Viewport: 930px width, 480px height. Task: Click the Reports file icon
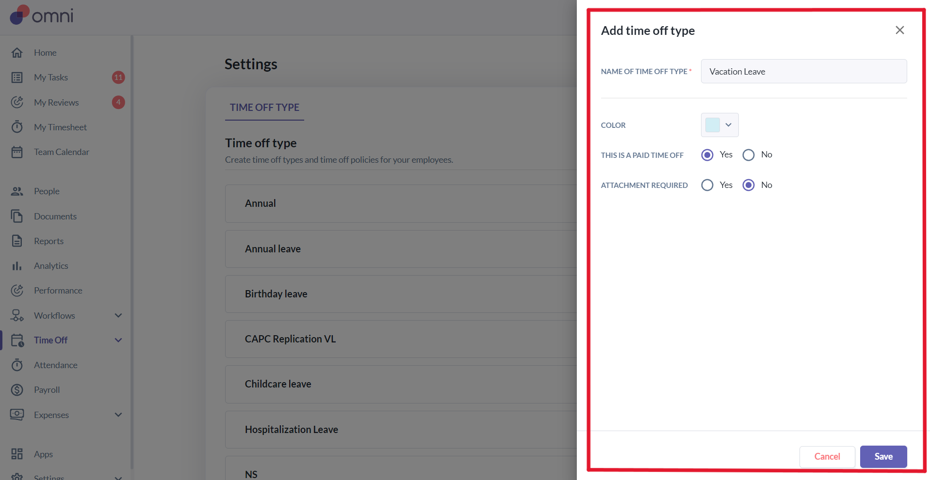[x=17, y=241]
